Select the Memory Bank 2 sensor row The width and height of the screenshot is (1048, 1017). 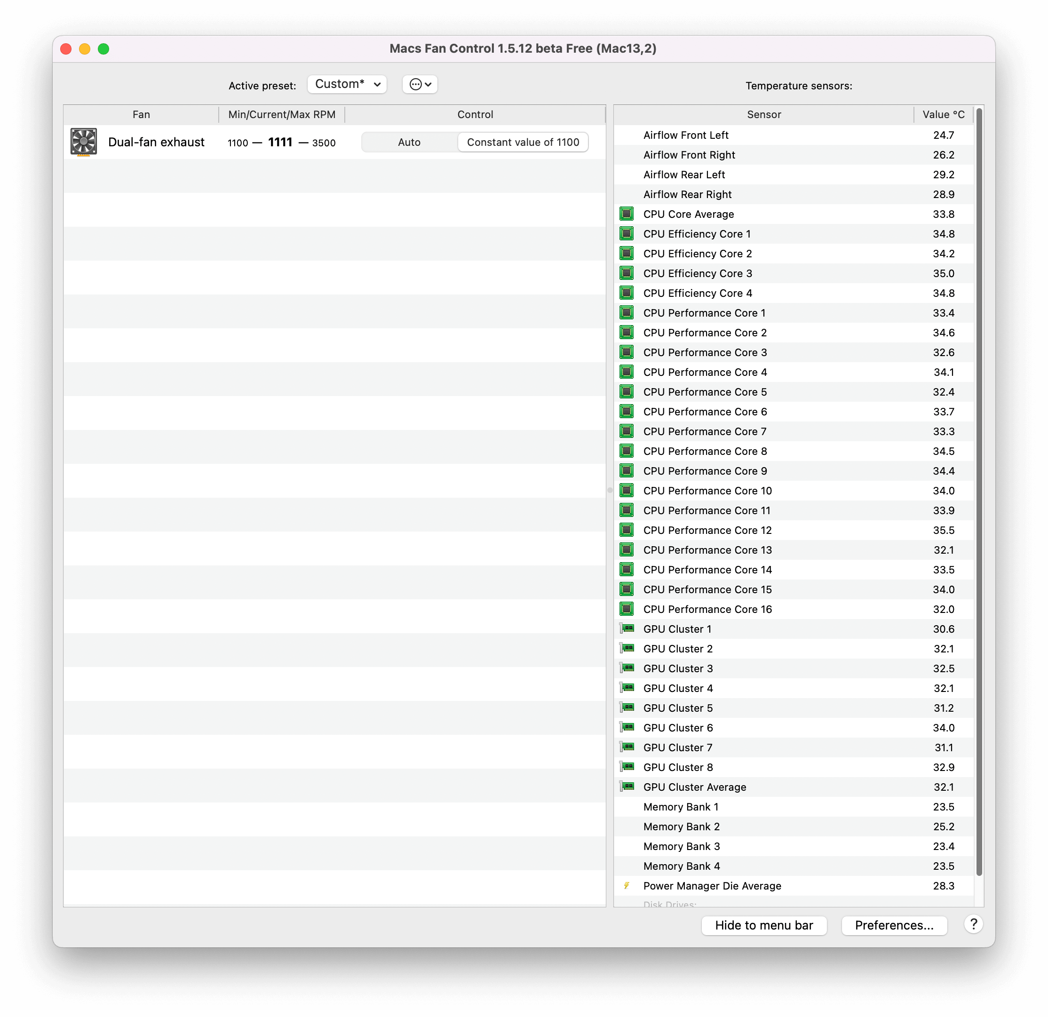tap(794, 826)
